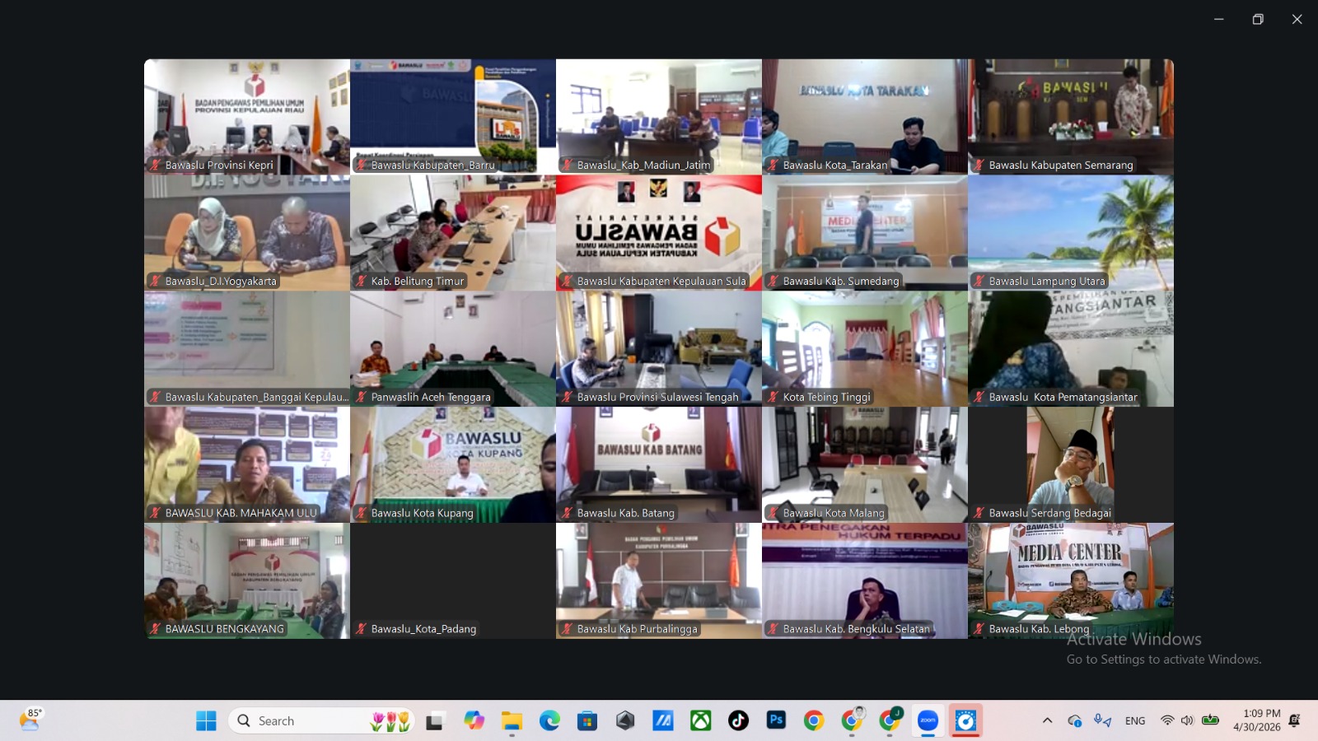This screenshot has height=741, width=1318.
Task: Show hidden system tray icons
Action: coord(1047,721)
